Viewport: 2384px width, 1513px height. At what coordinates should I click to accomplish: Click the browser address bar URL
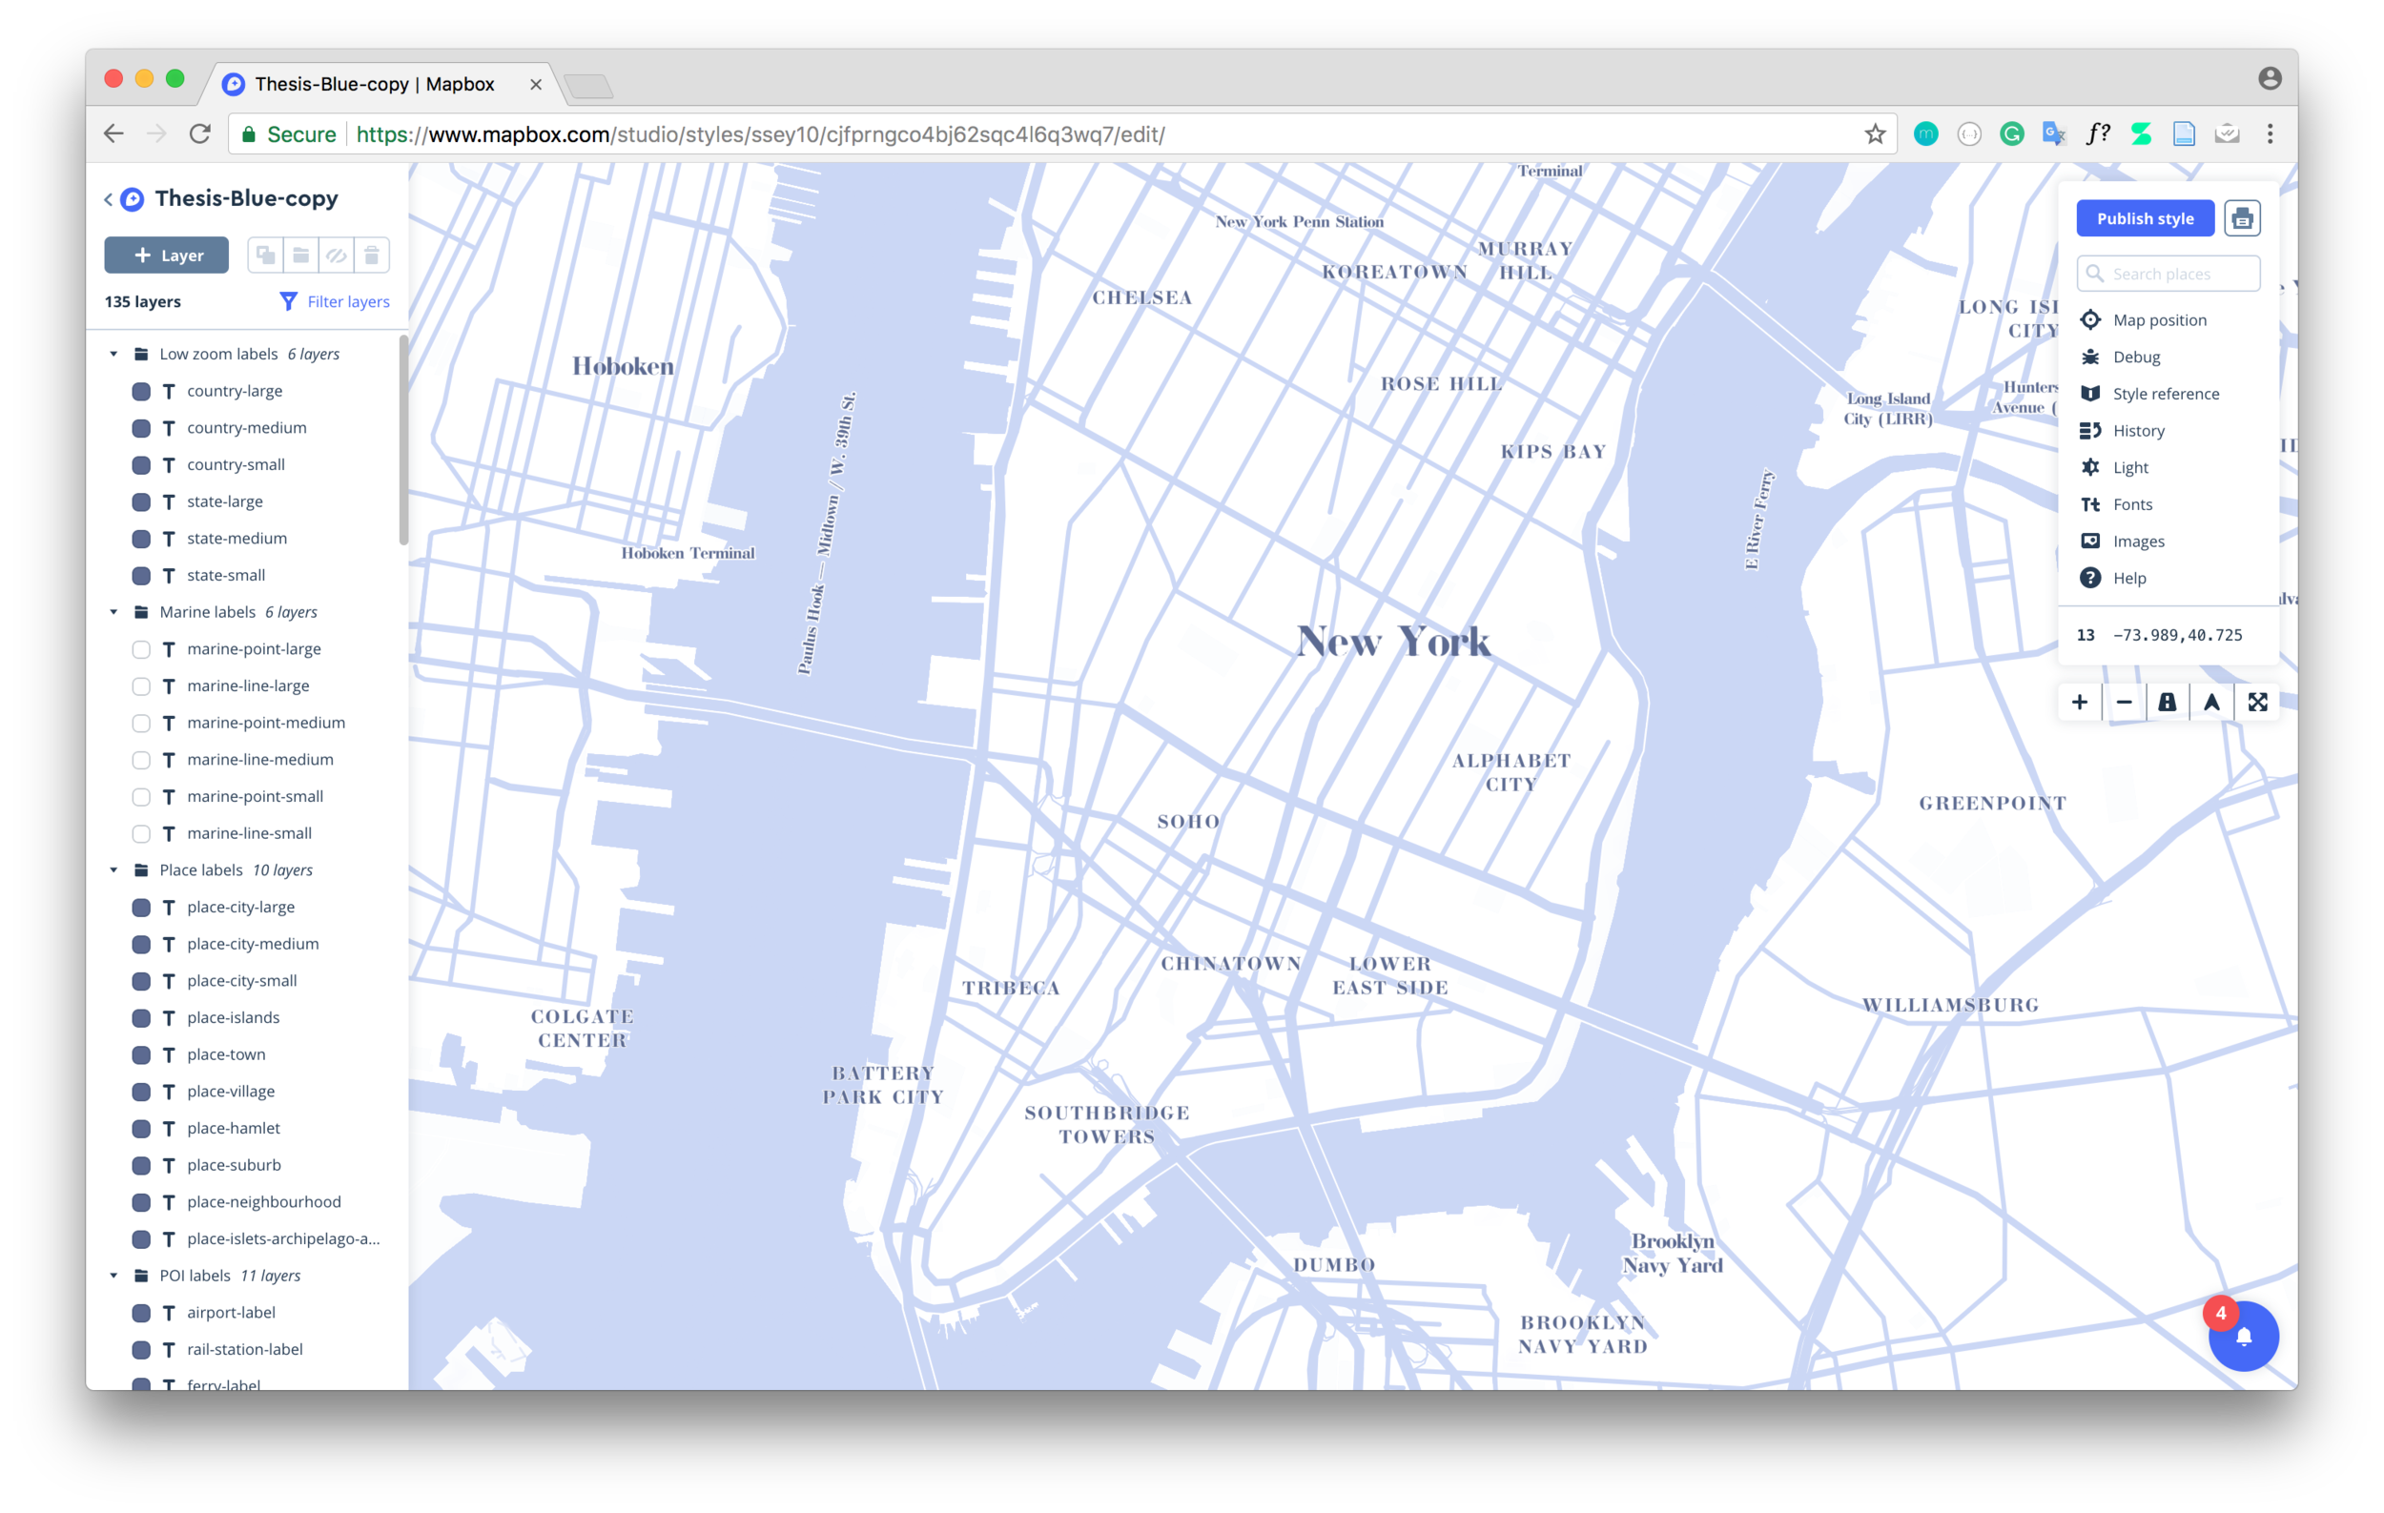[x=759, y=134]
